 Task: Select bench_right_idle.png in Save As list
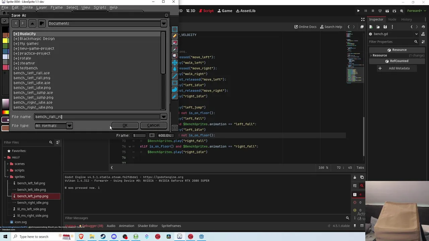[x=33, y=107]
